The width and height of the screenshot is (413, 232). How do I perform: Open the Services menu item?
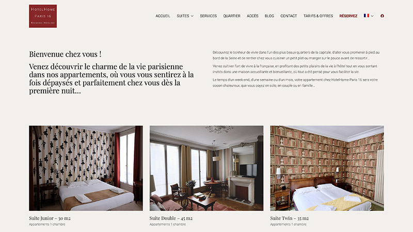(209, 16)
